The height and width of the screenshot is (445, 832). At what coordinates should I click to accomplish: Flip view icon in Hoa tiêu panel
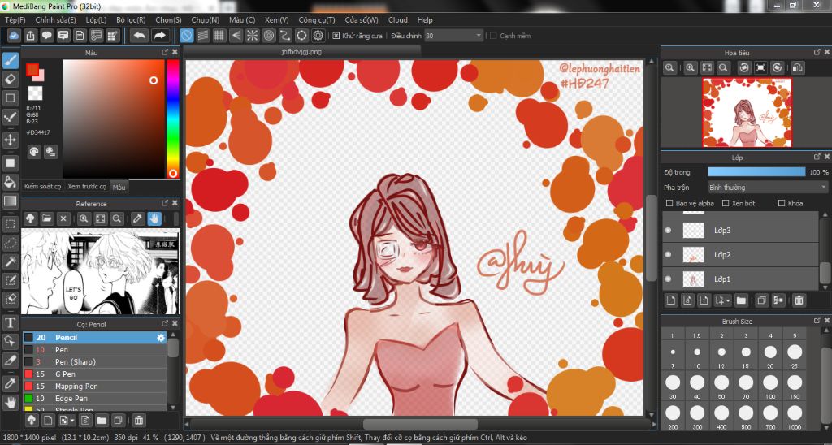[798, 68]
